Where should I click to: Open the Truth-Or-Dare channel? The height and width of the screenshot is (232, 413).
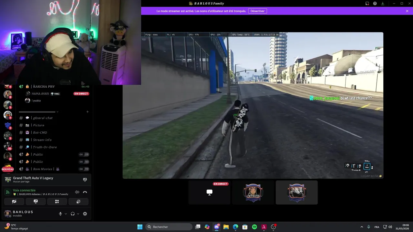[x=54, y=147]
